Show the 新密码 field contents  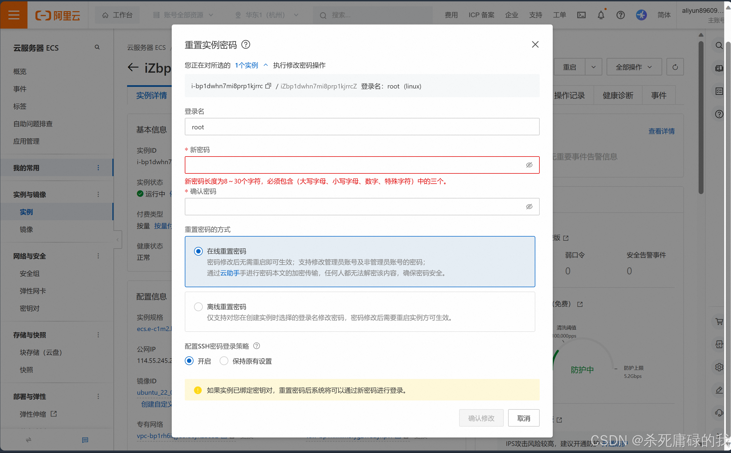[529, 165]
